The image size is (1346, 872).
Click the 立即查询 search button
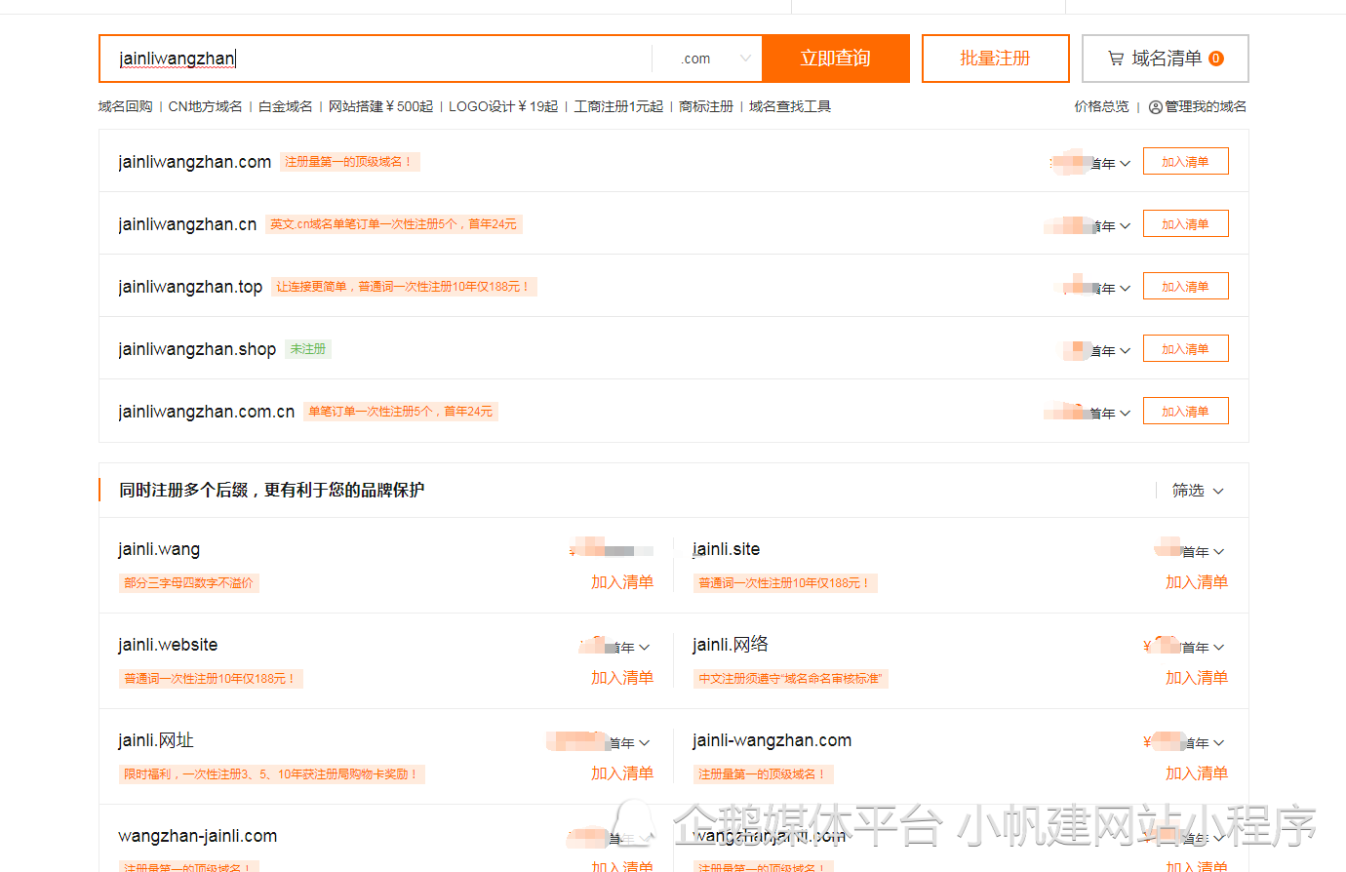(x=836, y=59)
